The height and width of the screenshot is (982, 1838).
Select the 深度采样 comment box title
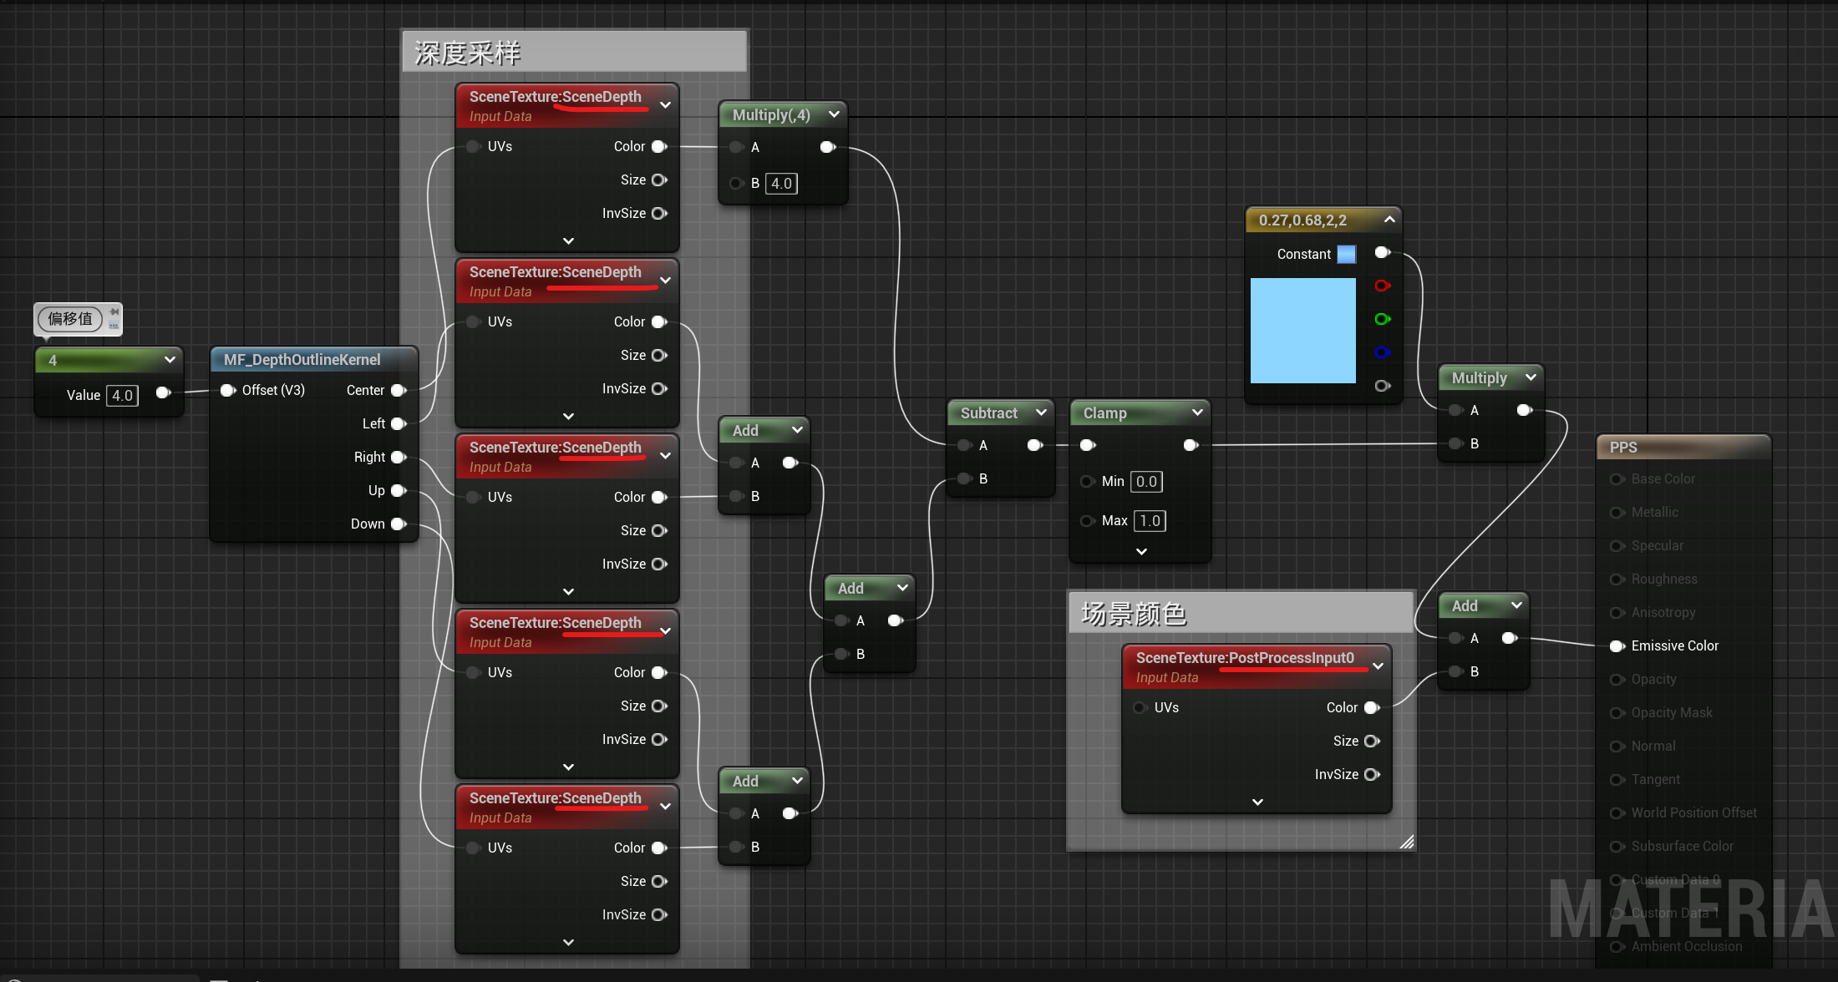(x=468, y=53)
